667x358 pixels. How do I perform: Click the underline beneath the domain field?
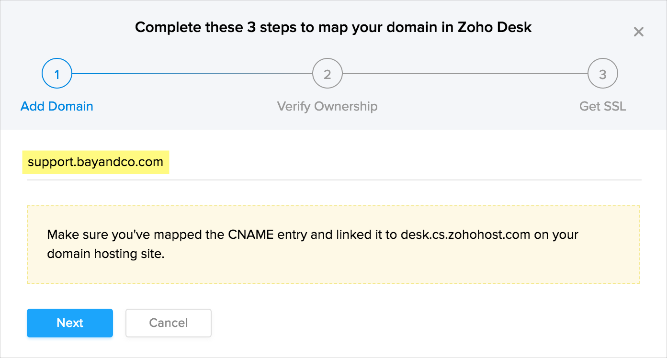[334, 180]
